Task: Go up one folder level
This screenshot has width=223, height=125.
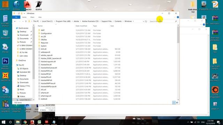Action: [x=26, y=21]
